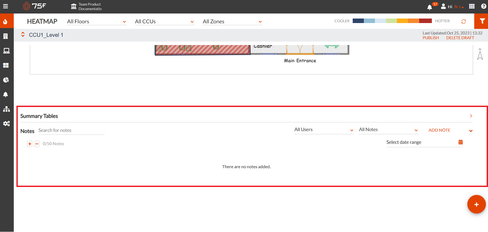This screenshot has width=488, height=232.
Task: Open the settings gears sidebar icon
Action: 6,123
